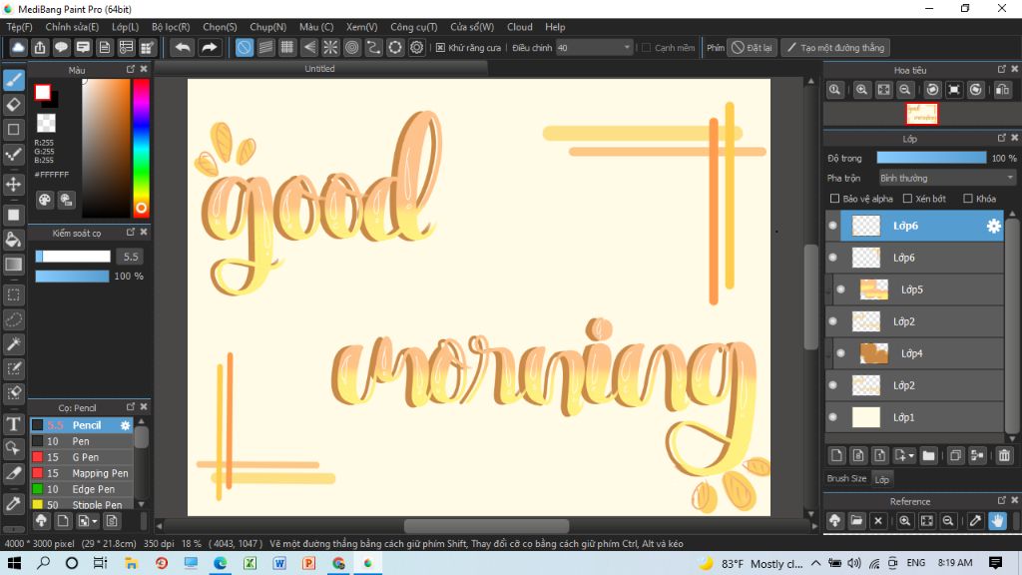Select the Edge Pen brush

click(82, 489)
